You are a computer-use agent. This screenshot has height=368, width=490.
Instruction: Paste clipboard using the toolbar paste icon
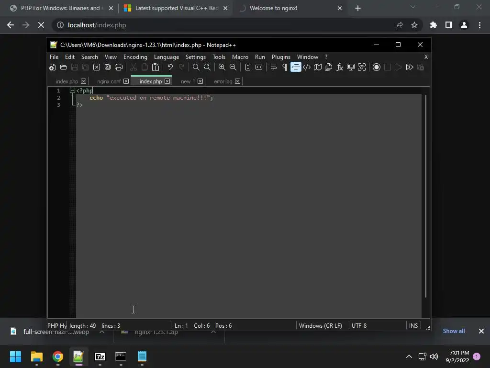point(156,67)
